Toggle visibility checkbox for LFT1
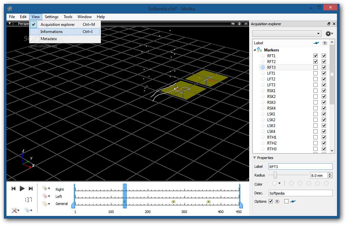 pos(324,73)
